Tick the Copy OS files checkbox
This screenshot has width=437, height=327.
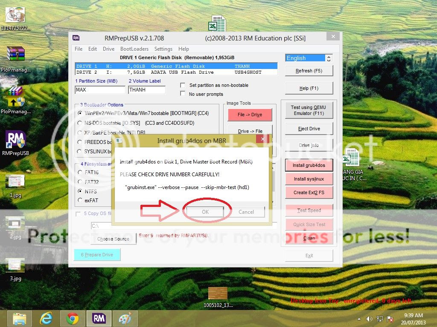tap(78, 214)
